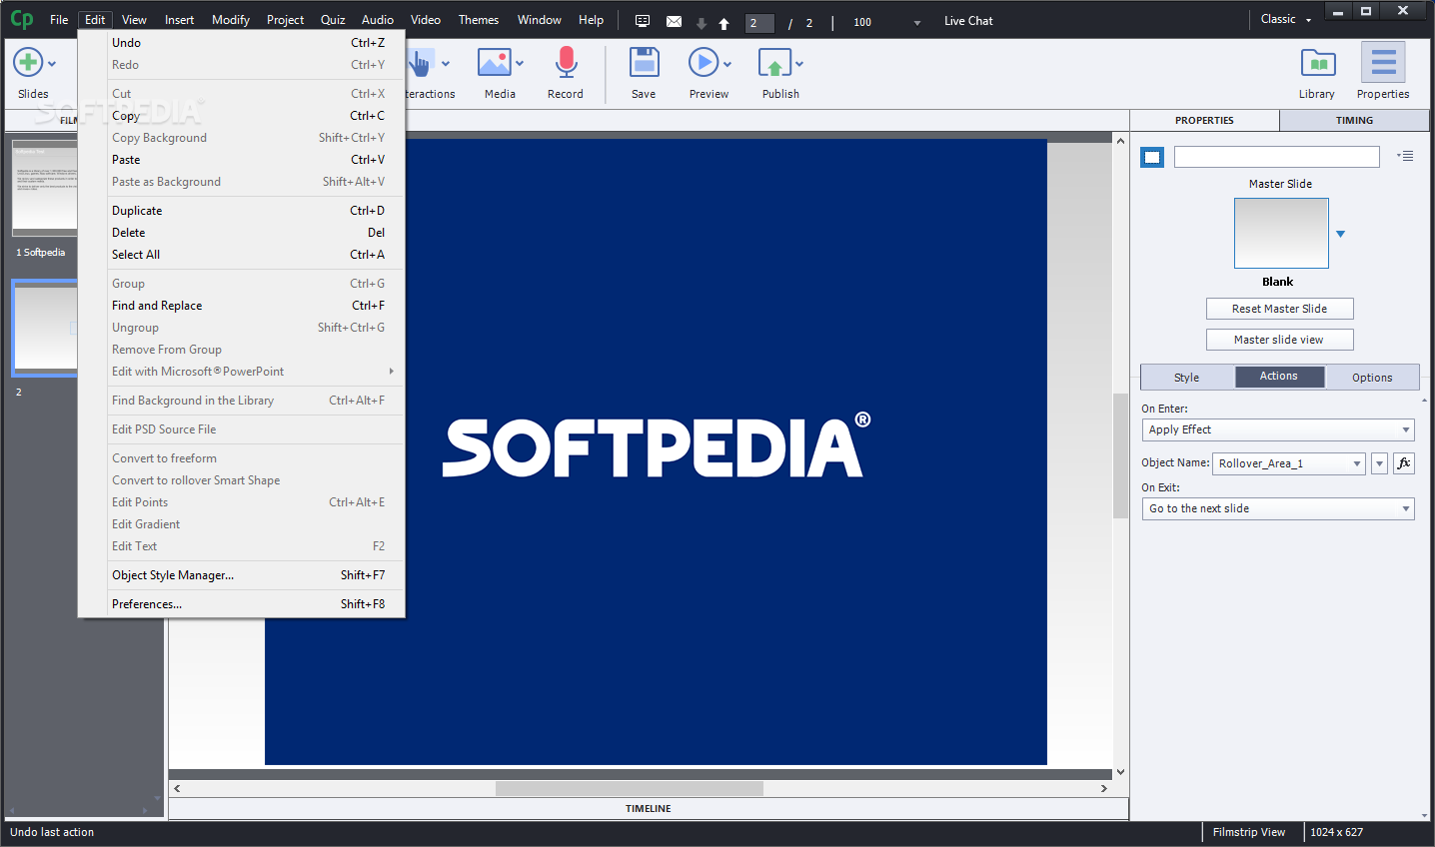Open the On Enter action dropdown
1435x847 pixels.
pos(1278,429)
